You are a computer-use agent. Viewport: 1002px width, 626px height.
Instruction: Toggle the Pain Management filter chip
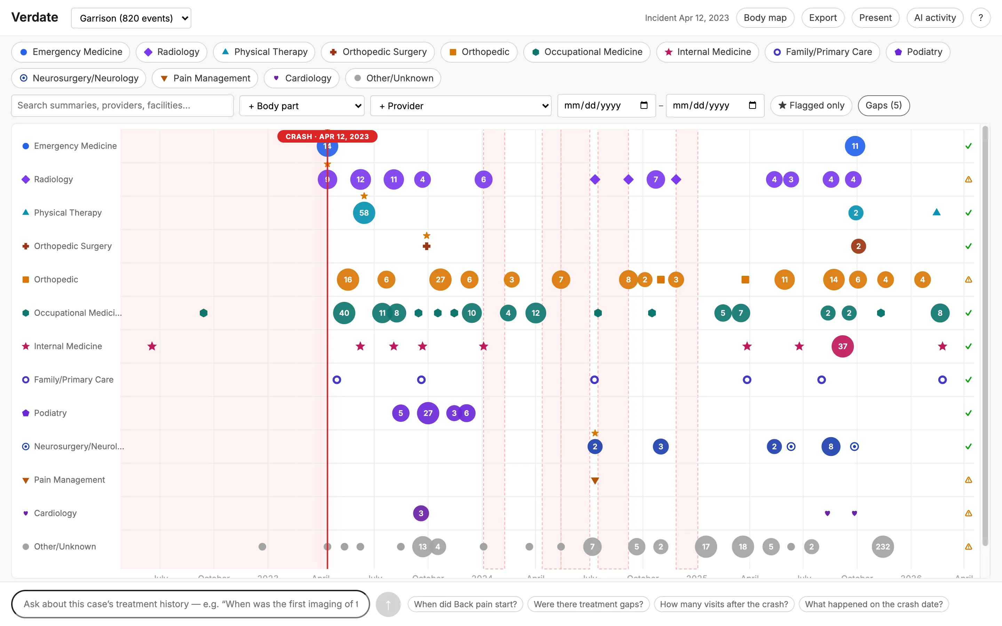tap(205, 78)
